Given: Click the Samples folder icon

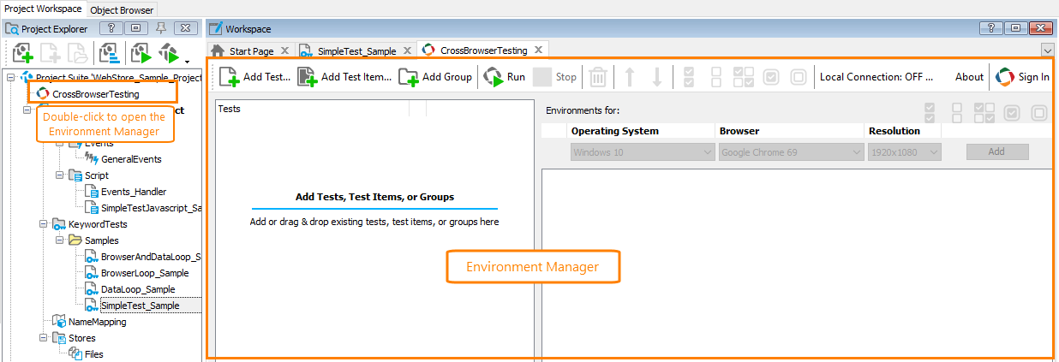Looking at the screenshot, I should (75, 240).
